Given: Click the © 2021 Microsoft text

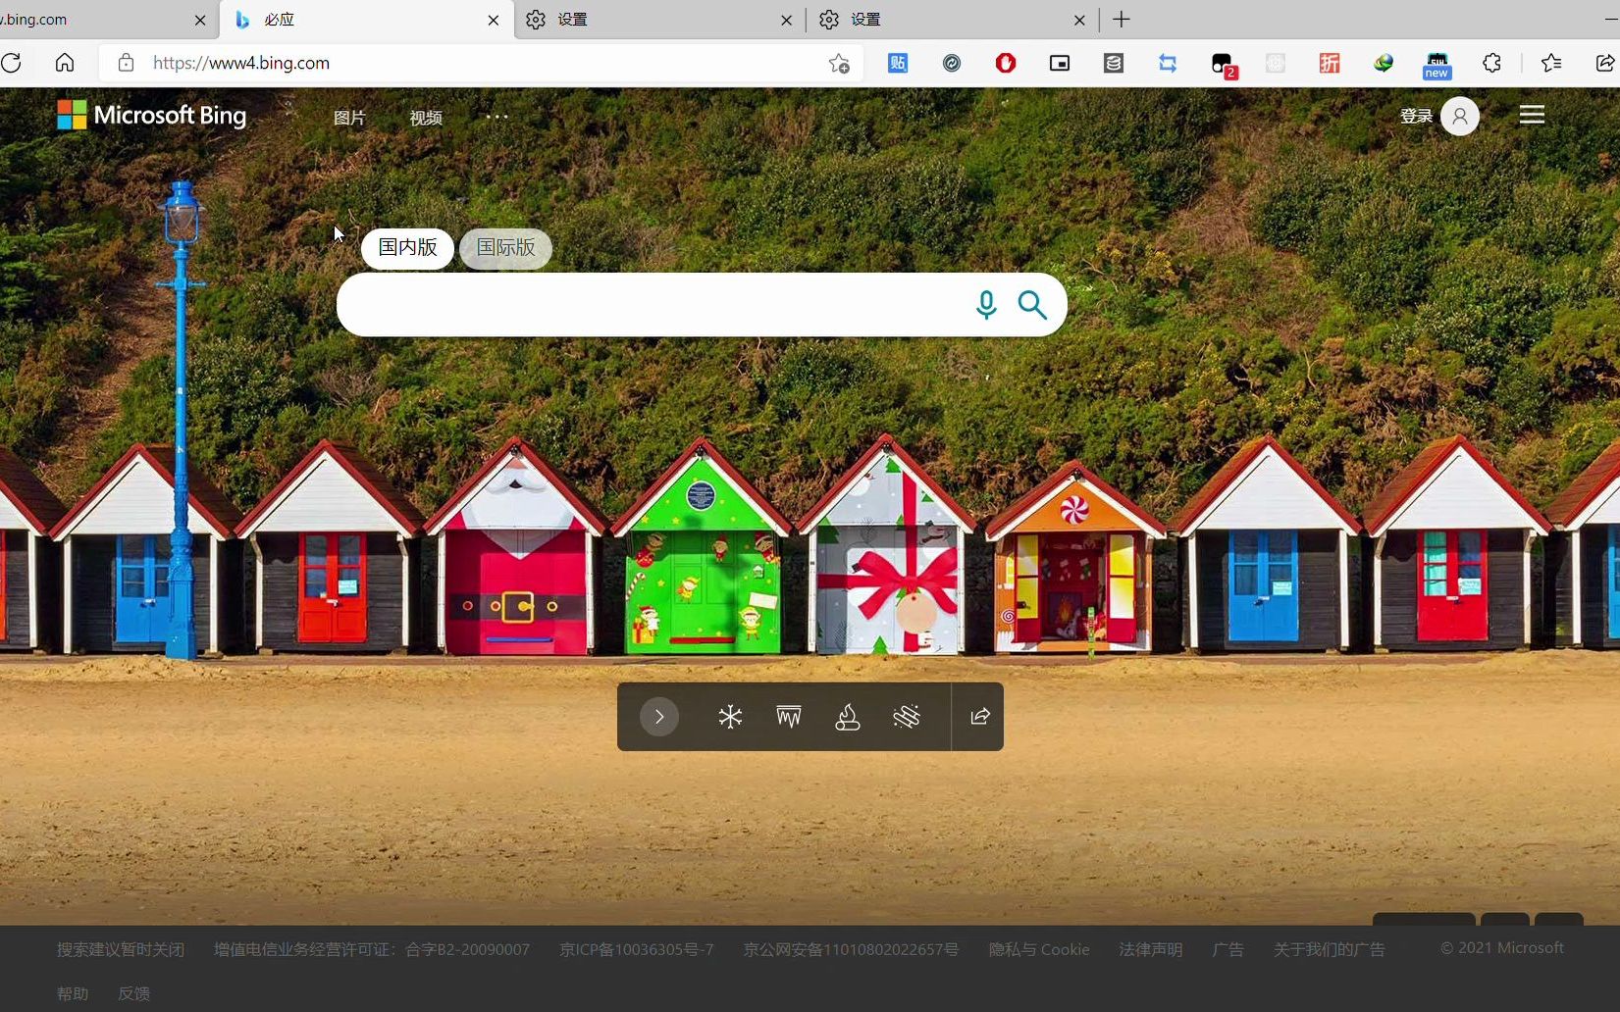Looking at the screenshot, I should click(1502, 948).
